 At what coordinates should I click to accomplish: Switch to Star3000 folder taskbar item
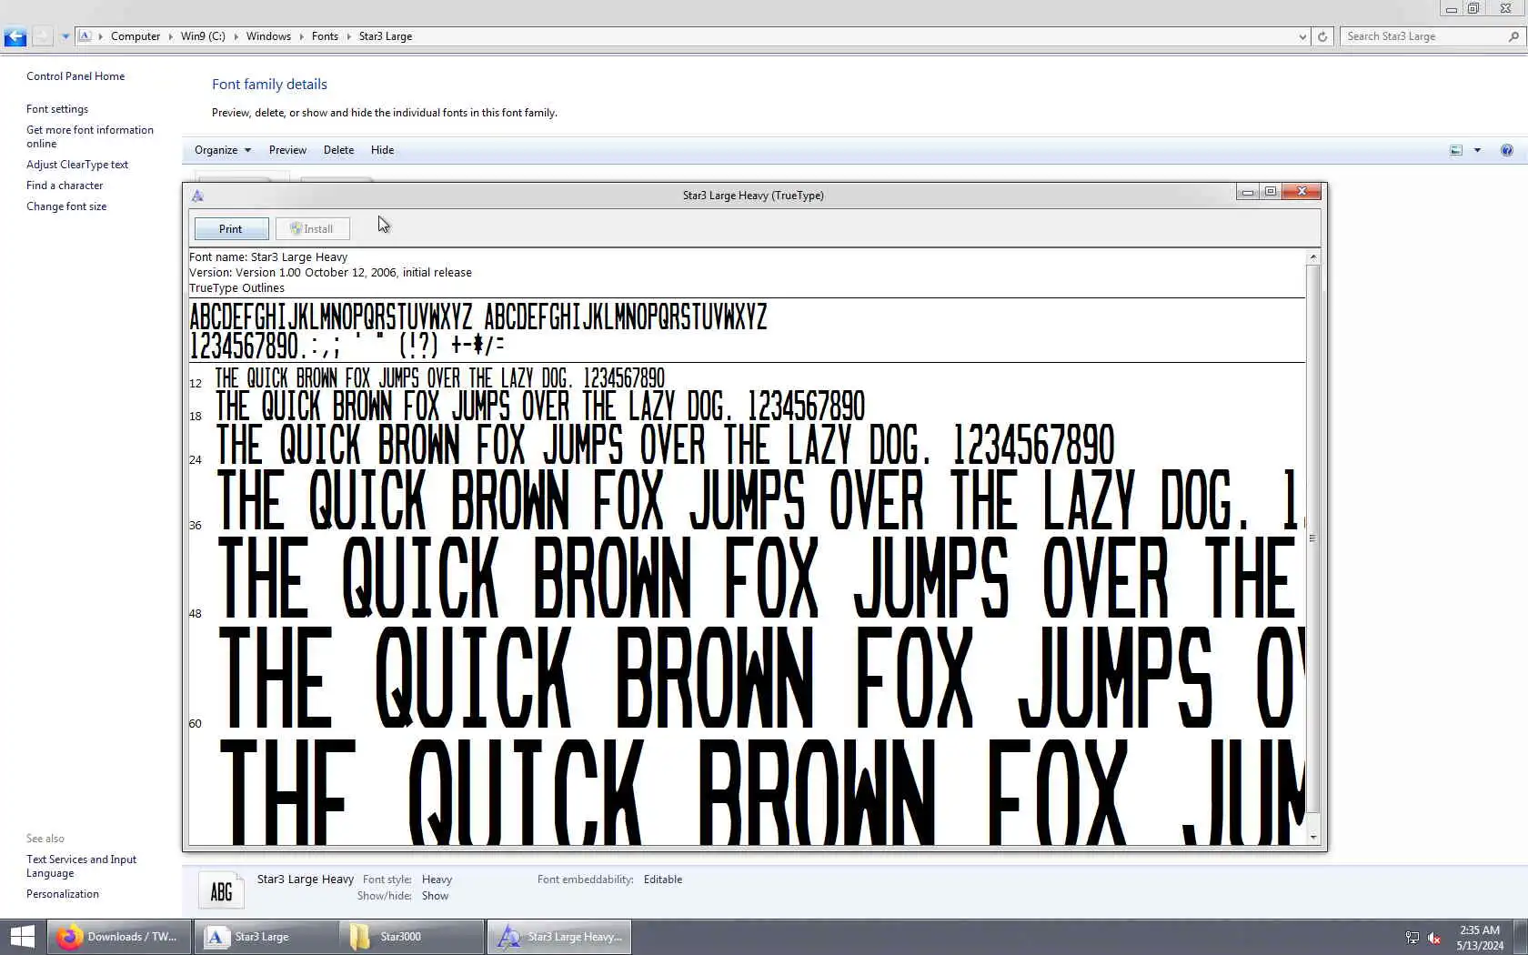412,937
